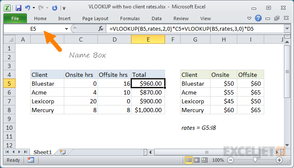Open the Formulas ribbon tab
Viewport: 294px width, 168px height.
coord(130,18)
